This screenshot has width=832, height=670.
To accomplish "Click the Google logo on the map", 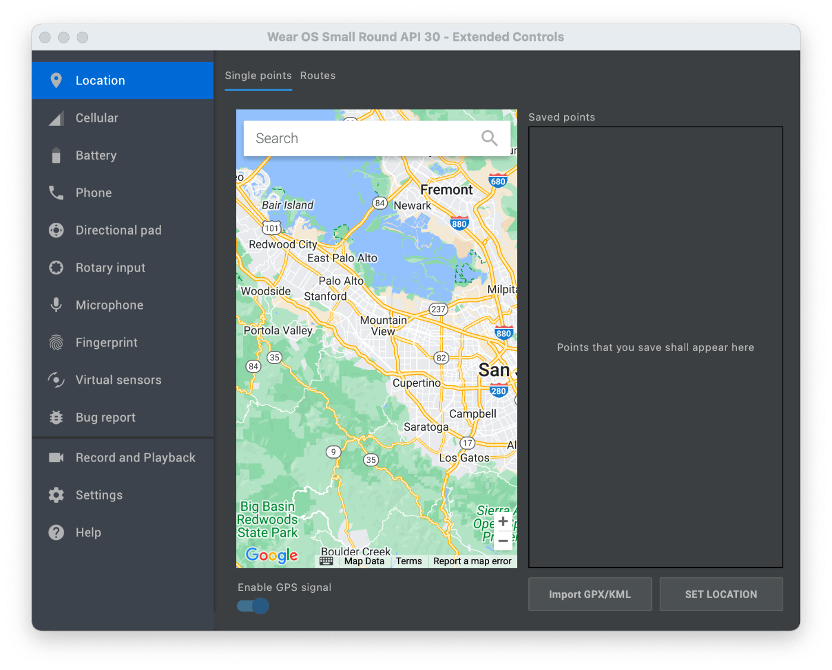I will pyautogui.click(x=272, y=555).
